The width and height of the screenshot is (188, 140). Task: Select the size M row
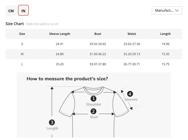[22, 54]
